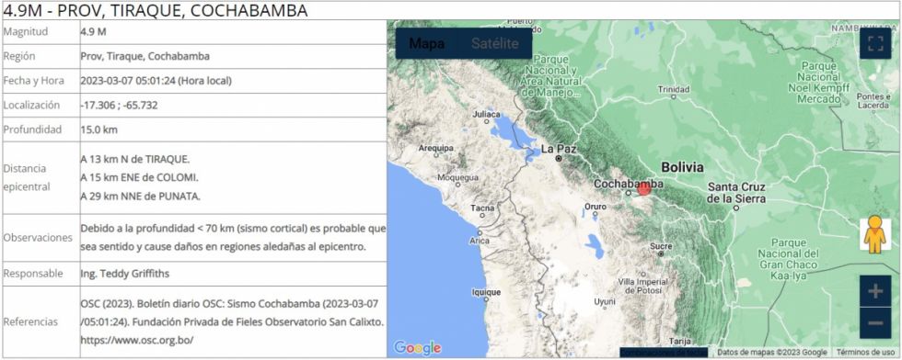Select the Bolivia country label
The image size is (902, 360).
point(682,167)
